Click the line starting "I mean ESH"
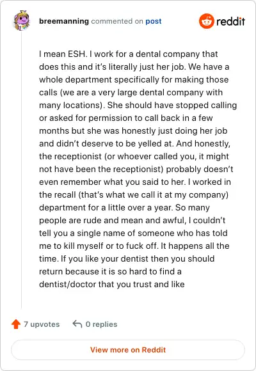This screenshot has width=256, height=371. click(x=129, y=54)
